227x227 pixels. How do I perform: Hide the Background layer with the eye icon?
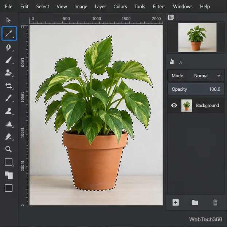pos(174,105)
